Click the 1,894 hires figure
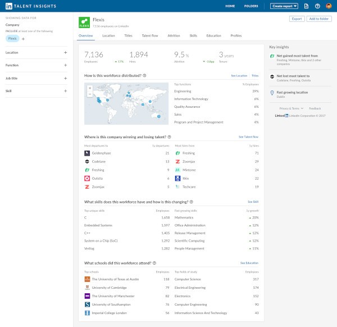This screenshot has width=337, height=327. tap(139, 54)
